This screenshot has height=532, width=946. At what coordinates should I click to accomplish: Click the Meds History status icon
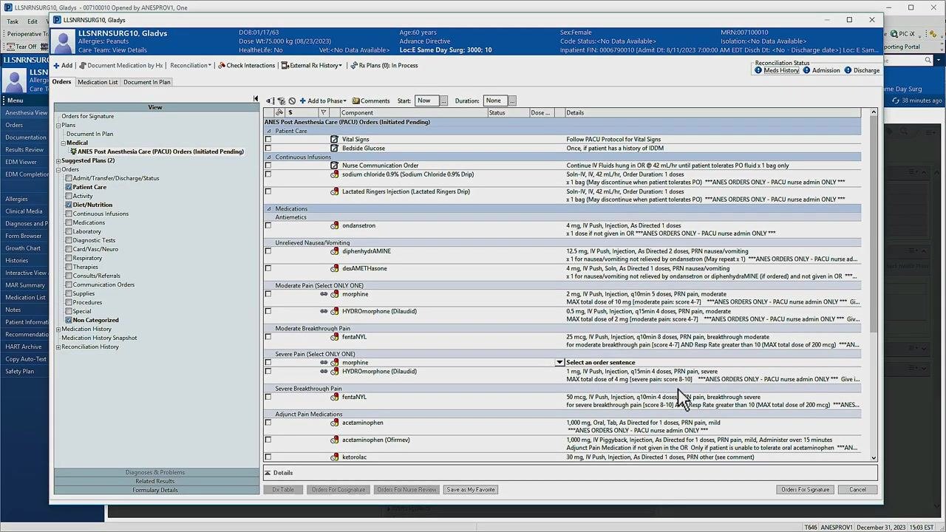click(758, 70)
